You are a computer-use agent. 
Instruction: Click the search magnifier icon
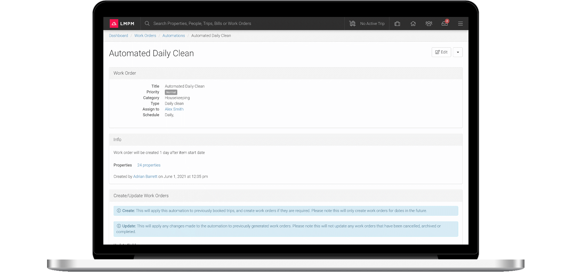147,23
